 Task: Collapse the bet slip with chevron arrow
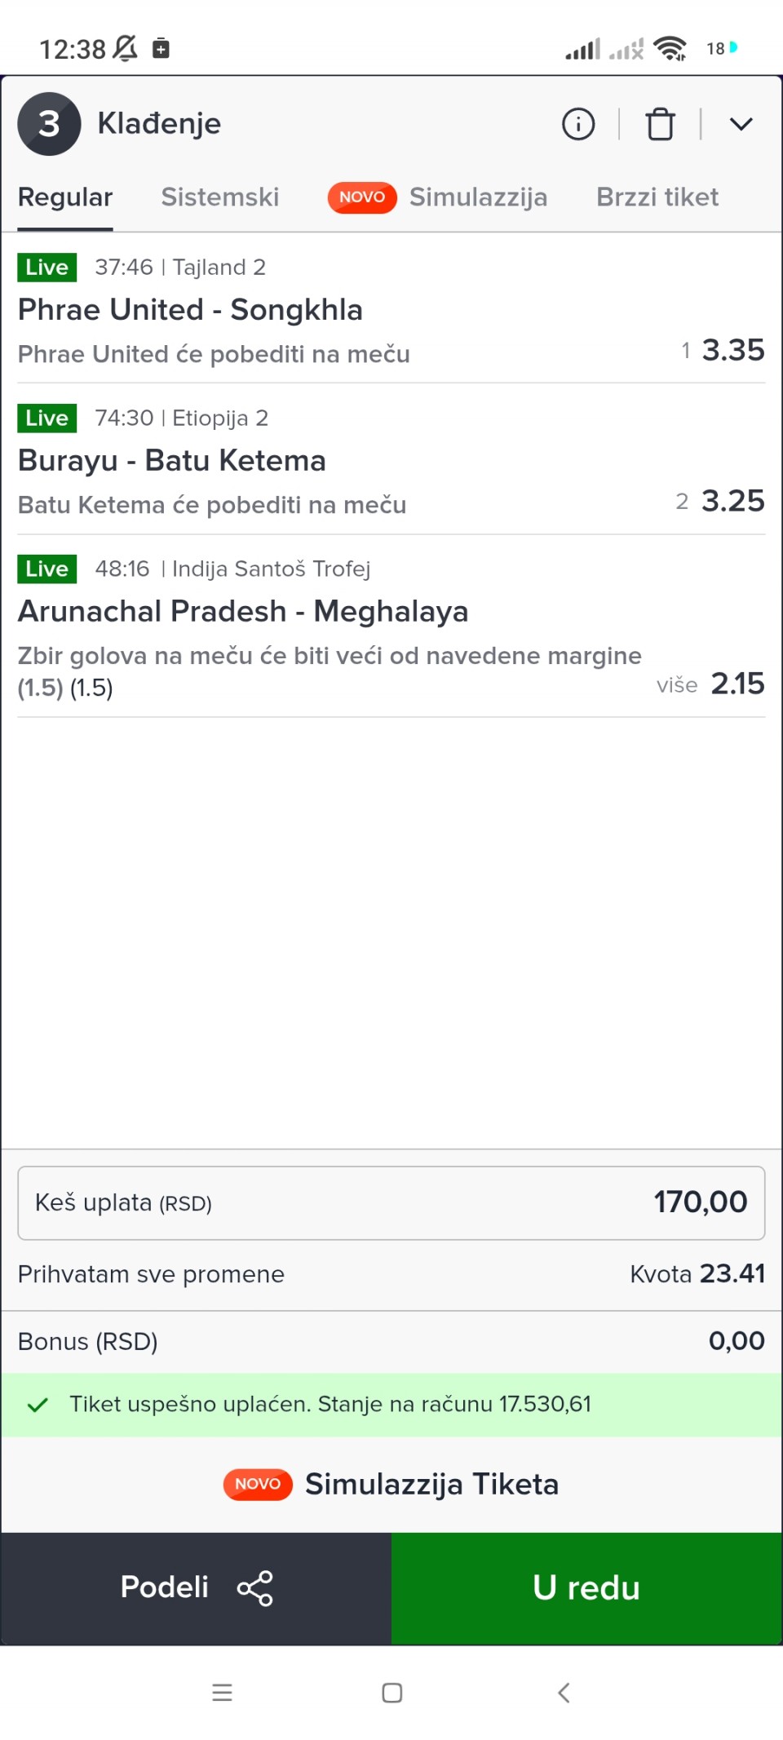pos(741,124)
